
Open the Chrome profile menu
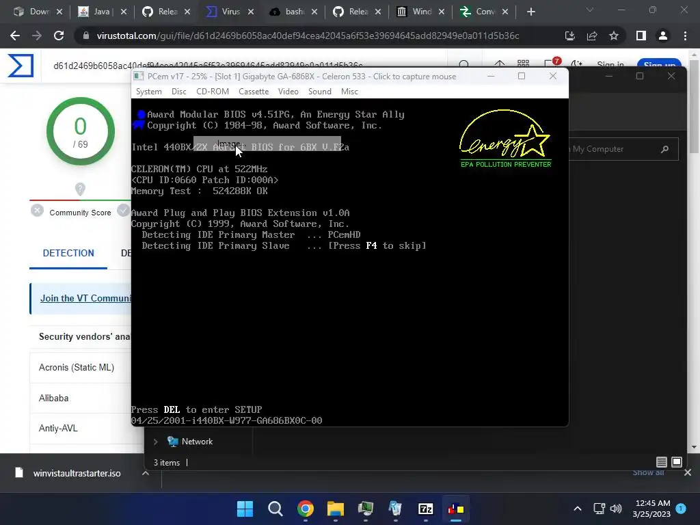tap(663, 36)
